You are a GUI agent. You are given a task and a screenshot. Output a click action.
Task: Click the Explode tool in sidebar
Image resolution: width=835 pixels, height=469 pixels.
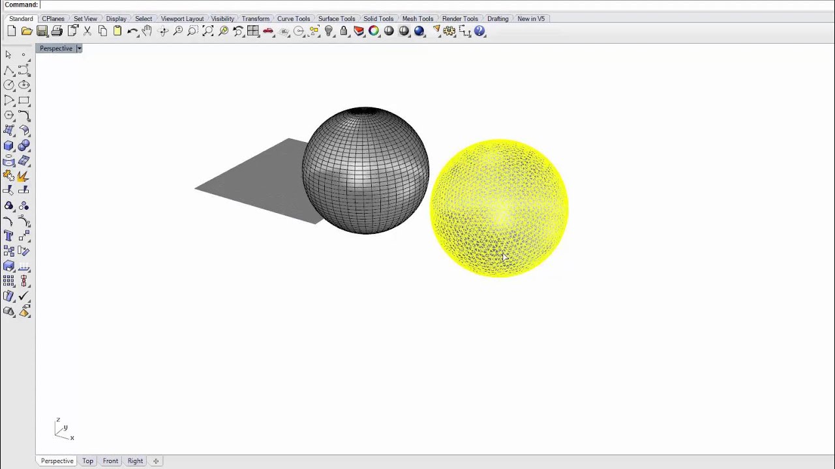pos(24,176)
